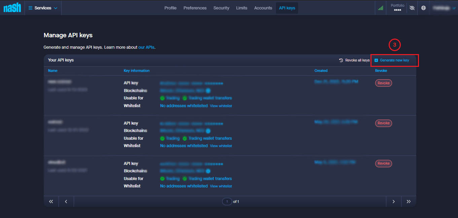The height and width of the screenshot is (218, 458).
Task: Click the signal strength bars icon
Action: [x=381, y=8]
